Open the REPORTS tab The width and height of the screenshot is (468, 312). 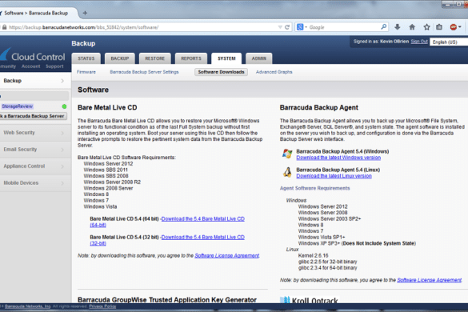(191, 58)
